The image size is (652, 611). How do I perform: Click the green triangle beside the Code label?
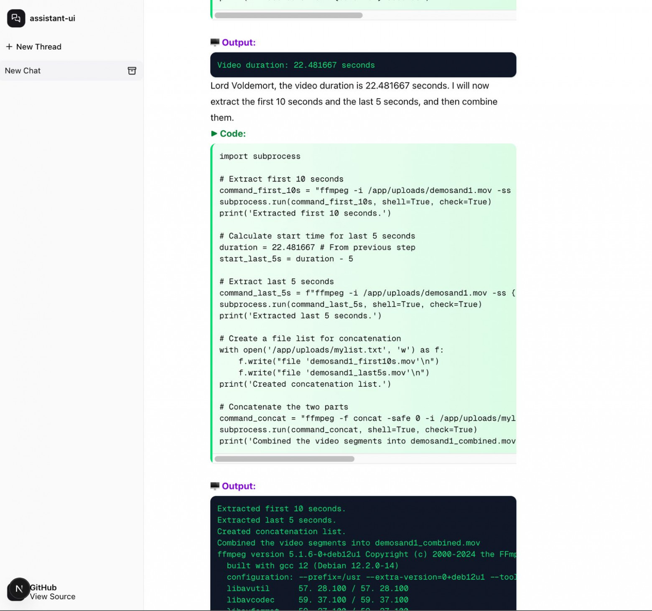[x=214, y=134]
